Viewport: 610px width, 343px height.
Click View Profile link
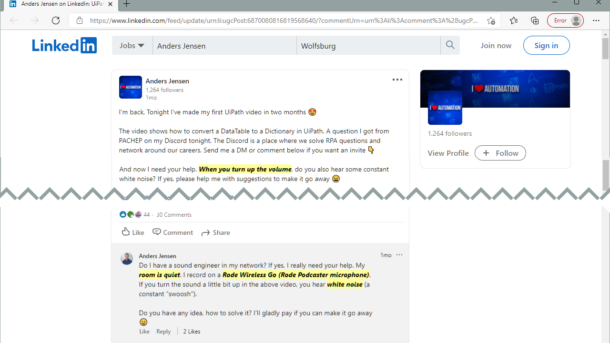pos(448,153)
